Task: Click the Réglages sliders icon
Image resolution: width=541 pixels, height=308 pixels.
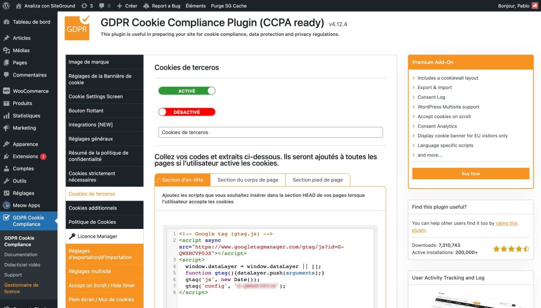Action: [6, 193]
